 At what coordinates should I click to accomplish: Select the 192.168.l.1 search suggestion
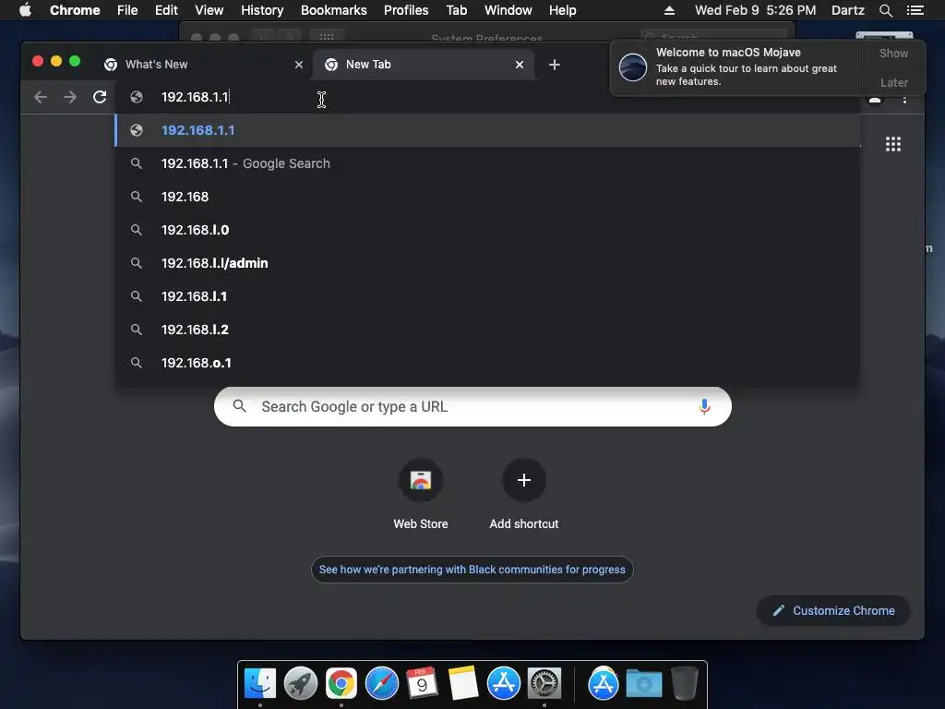click(x=487, y=296)
